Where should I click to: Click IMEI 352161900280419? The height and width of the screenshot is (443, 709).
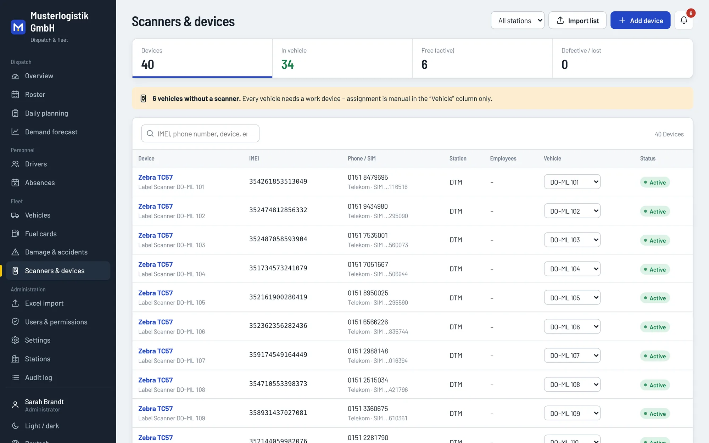[x=278, y=297]
